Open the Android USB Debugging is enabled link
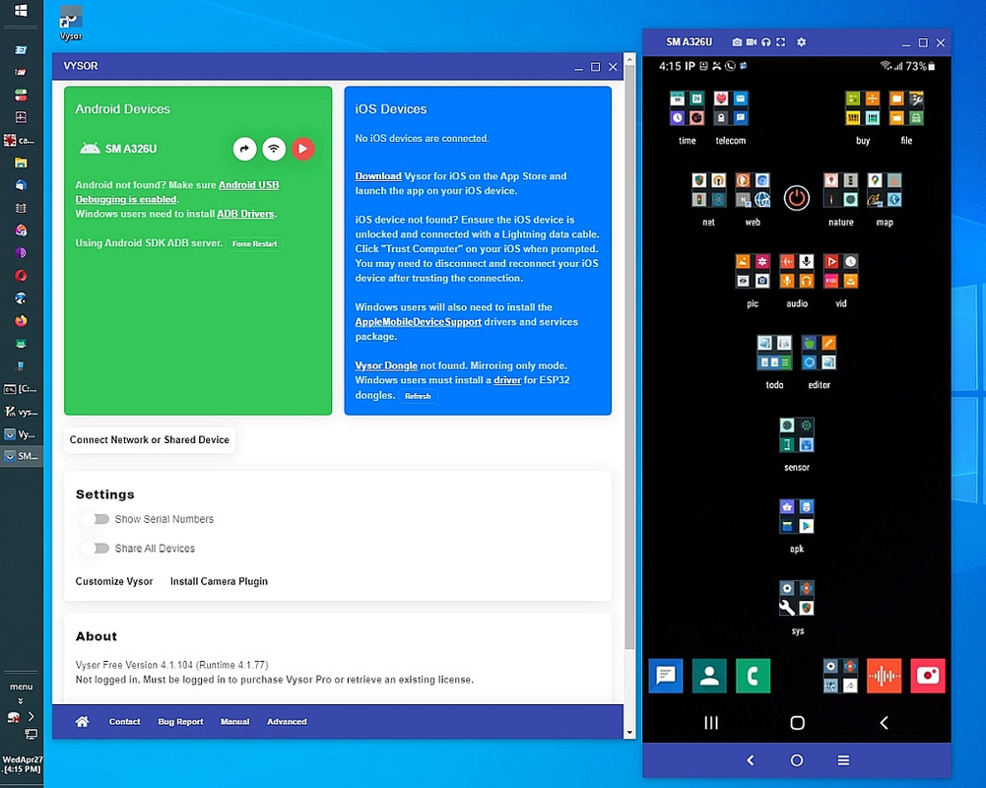Viewport: 986px width, 788px height. 177,192
